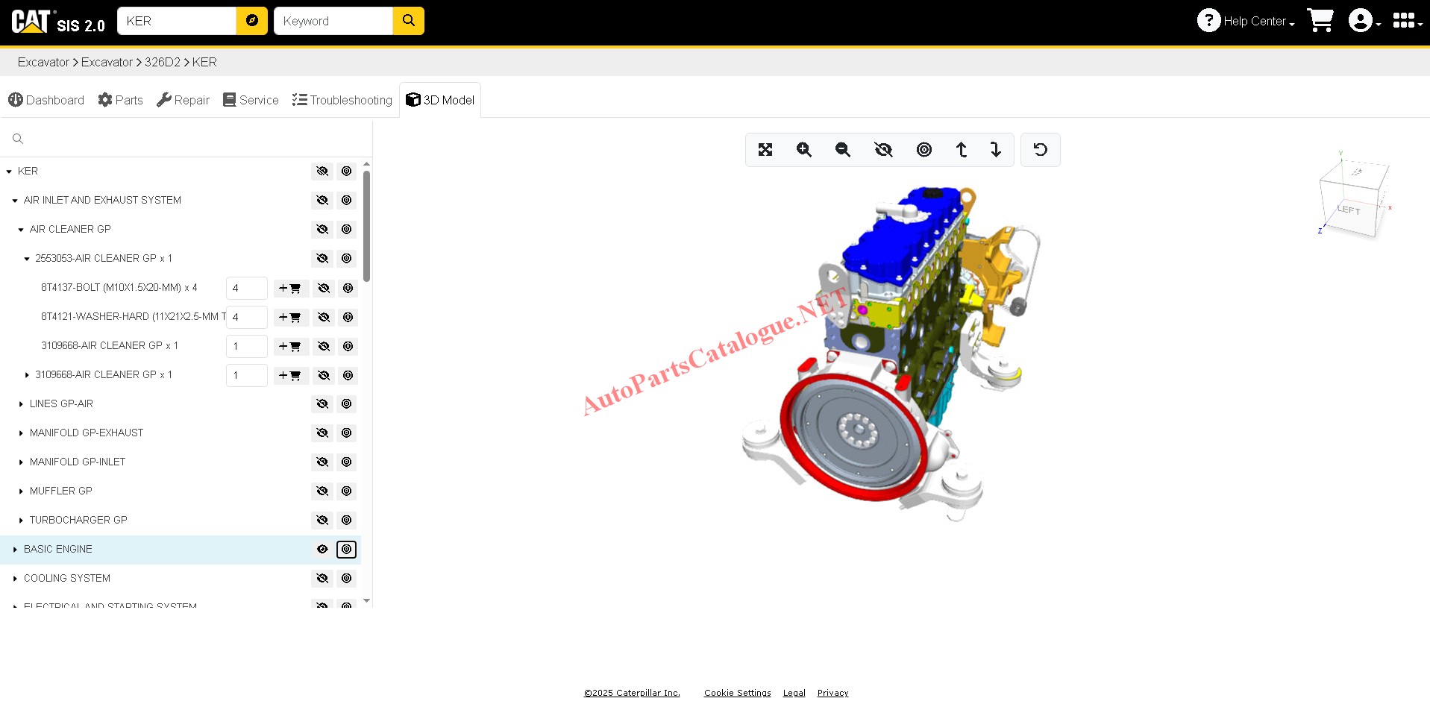Toggle visibility of AIR INLET AND EXHAUST SYSTEM
The height and width of the screenshot is (704, 1430).
[322, 201]
